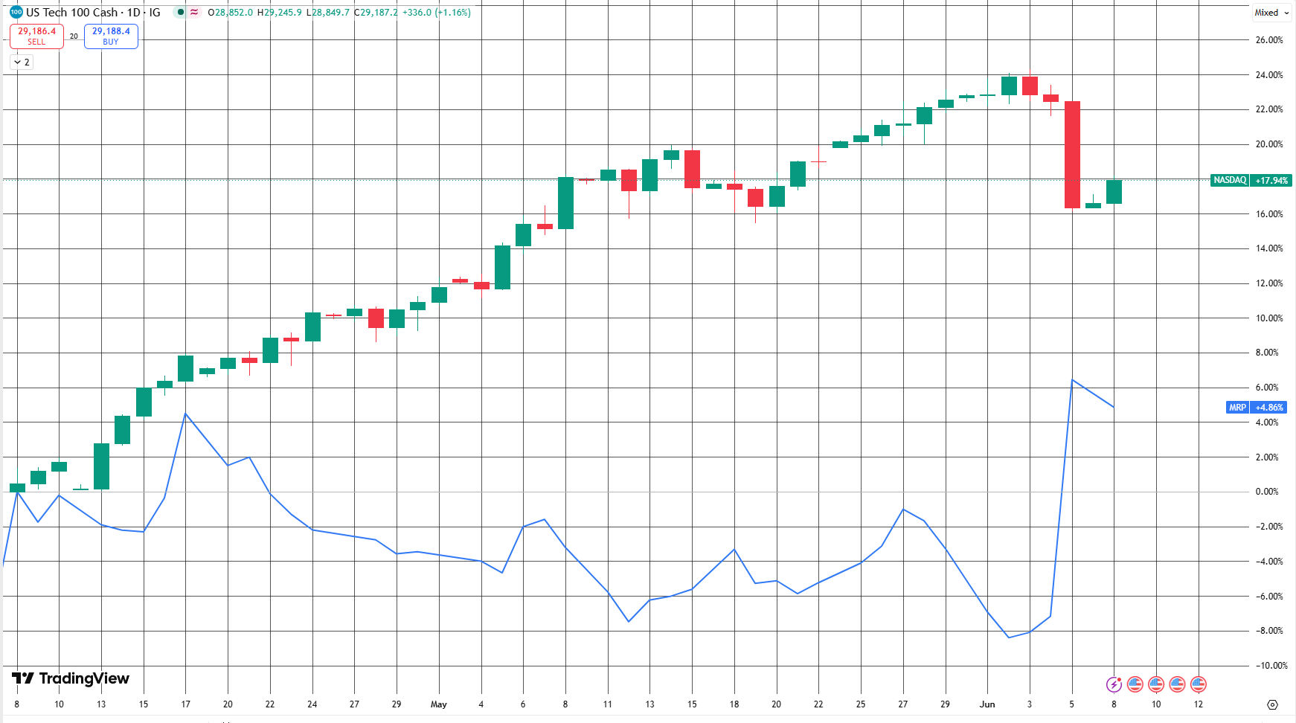Click the open value O28,852.0
Viewport: 1296px width, 723px height.
tap(231, 13)
